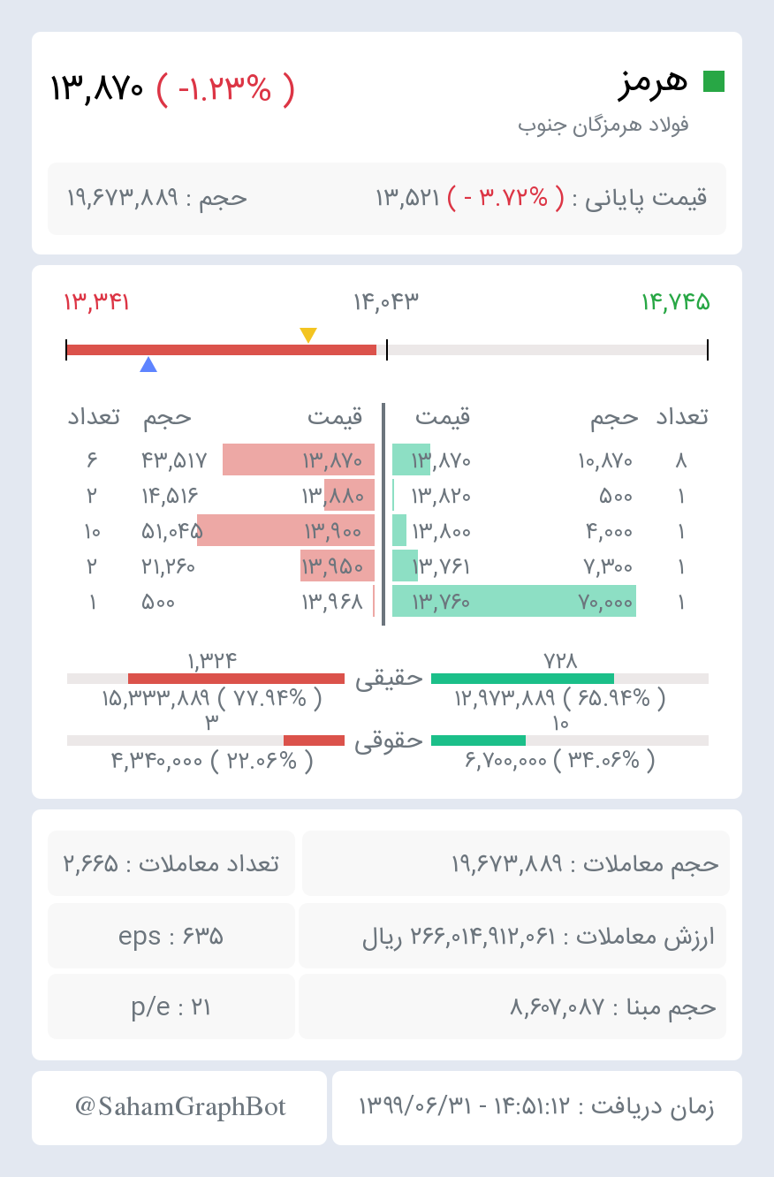Click the حجم مبنا value box
Screen dimensions: 774x1177
pos(512,1006)
